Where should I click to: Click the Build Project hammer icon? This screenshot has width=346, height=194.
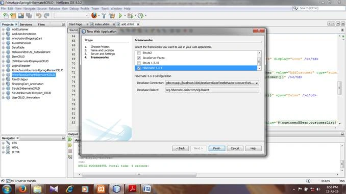coord(104,16)
